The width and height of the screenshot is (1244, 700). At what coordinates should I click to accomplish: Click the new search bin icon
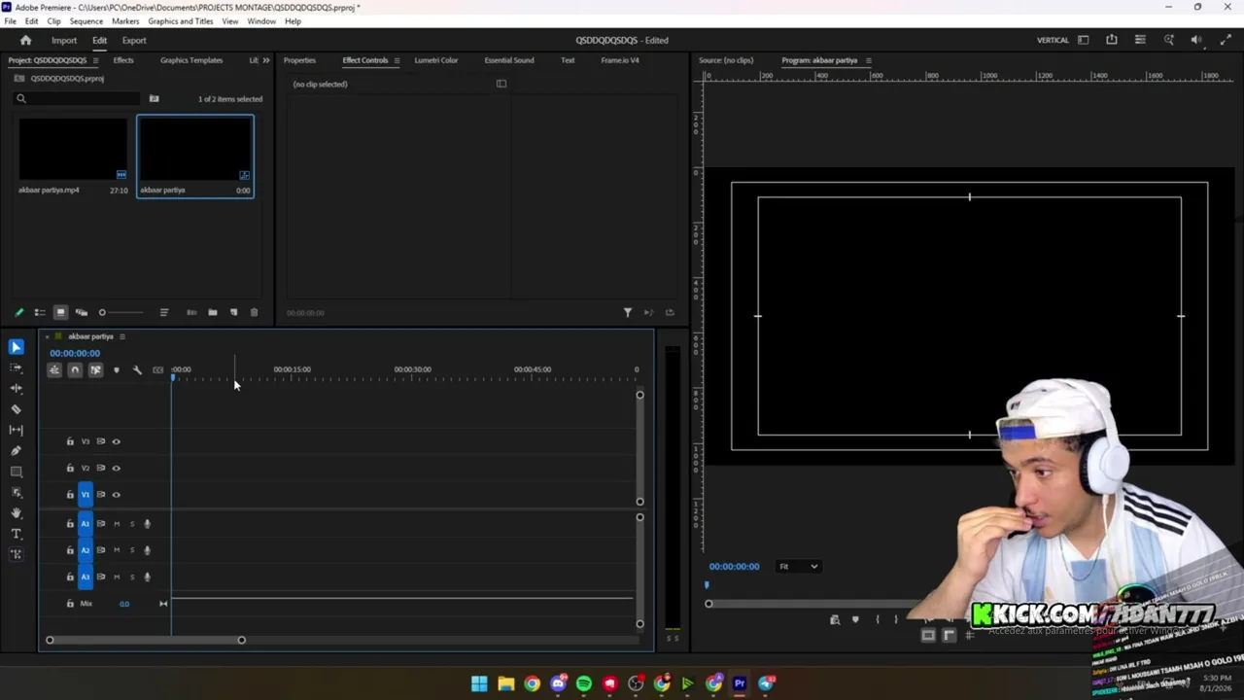click(x=154, y=98)
